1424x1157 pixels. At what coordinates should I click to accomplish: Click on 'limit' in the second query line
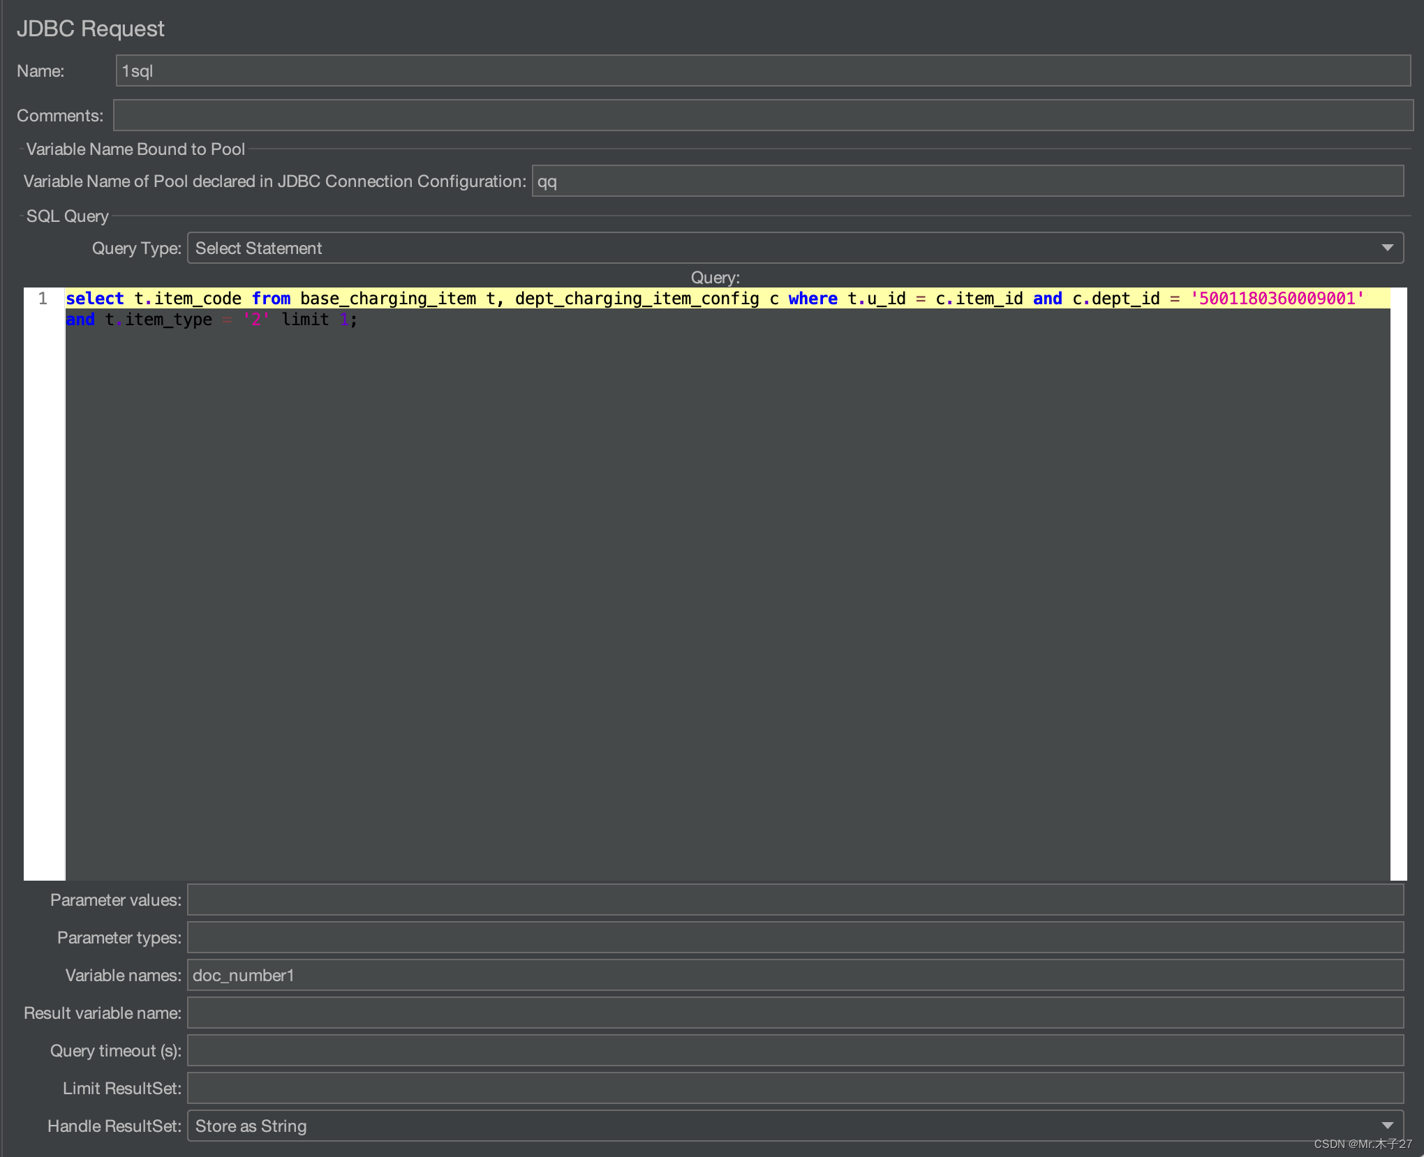pos(305,320)
